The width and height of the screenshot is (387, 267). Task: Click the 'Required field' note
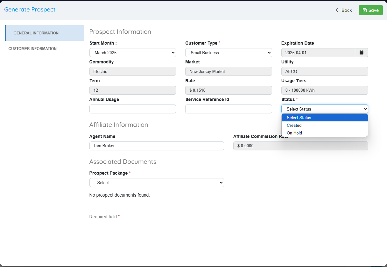click(104, 217)
